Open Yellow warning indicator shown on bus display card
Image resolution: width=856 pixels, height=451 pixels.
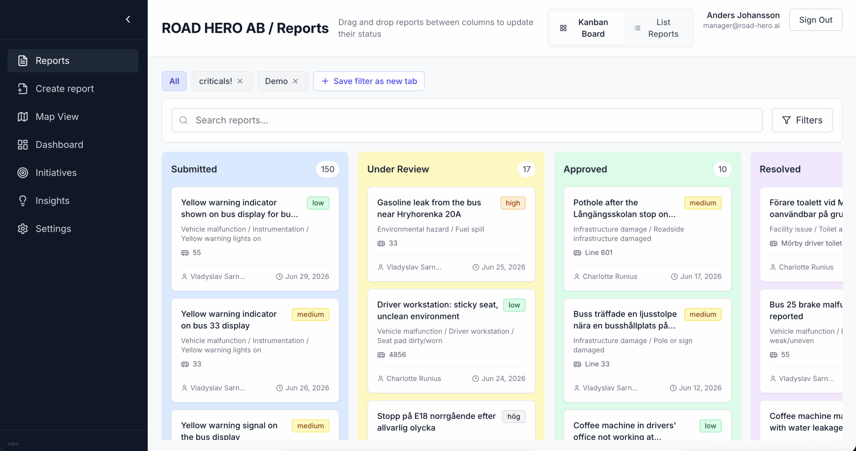pyautogui.click(x=255, y=239)
